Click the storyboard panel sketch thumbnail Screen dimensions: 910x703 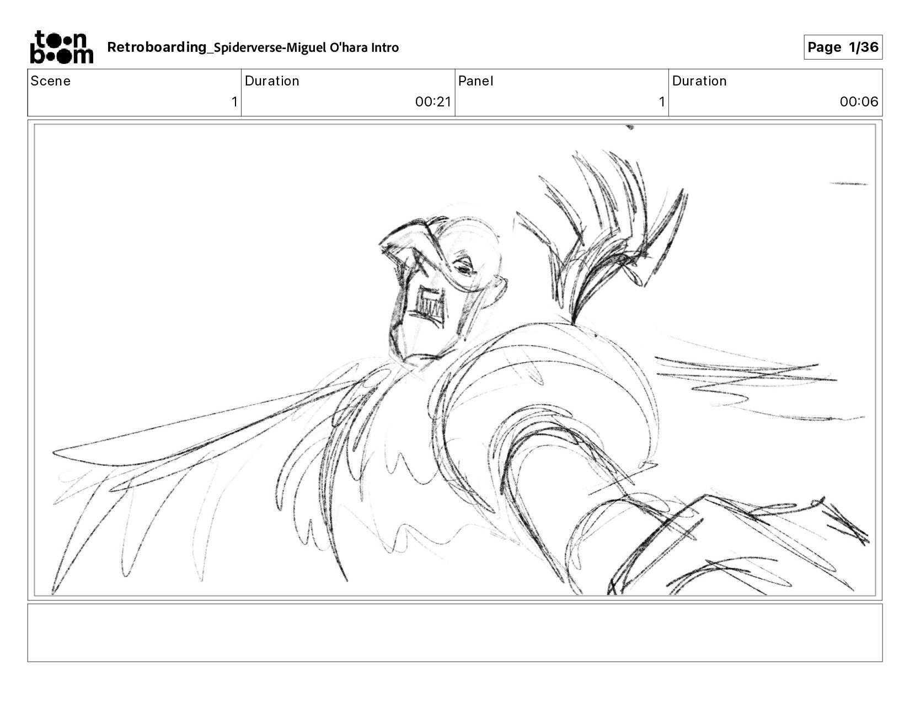[455, 360]
